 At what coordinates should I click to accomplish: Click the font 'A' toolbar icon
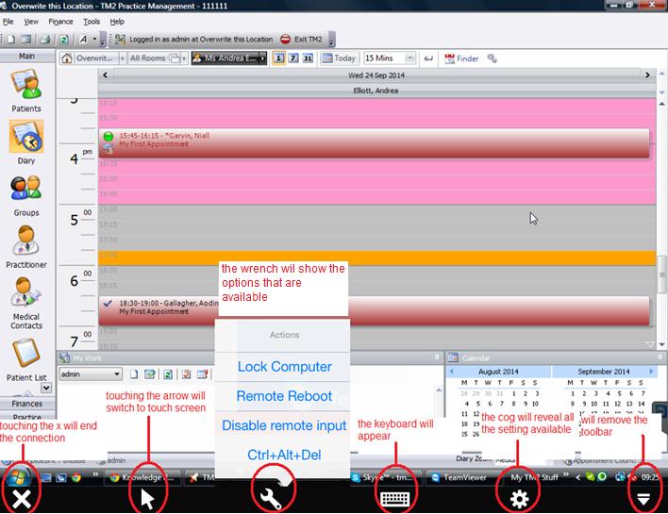(83, 40)
